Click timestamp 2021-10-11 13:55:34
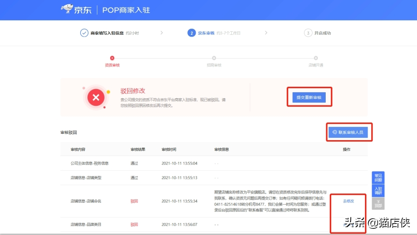Image resolution: width=417 pixels, height=235 pixels. point(179,201)
